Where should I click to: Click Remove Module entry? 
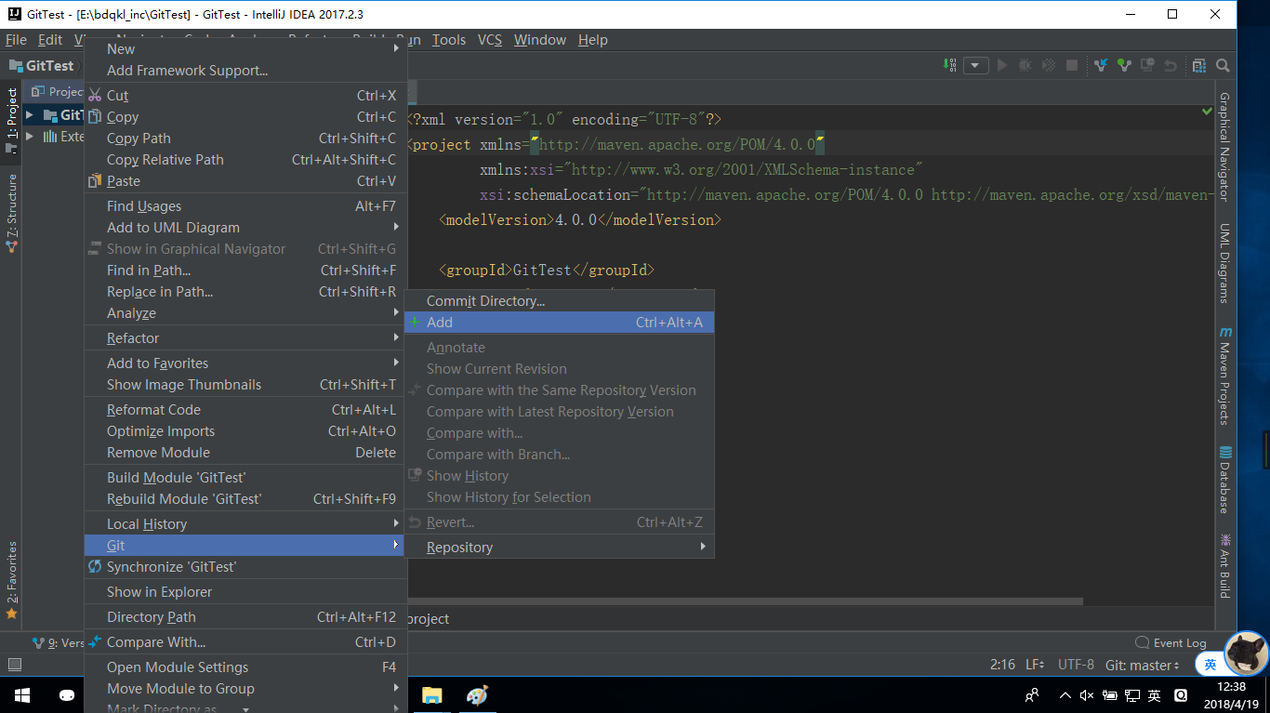click(245, 452)
